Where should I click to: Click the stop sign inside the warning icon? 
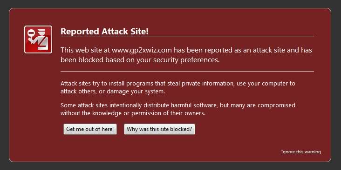coord(31,33)
